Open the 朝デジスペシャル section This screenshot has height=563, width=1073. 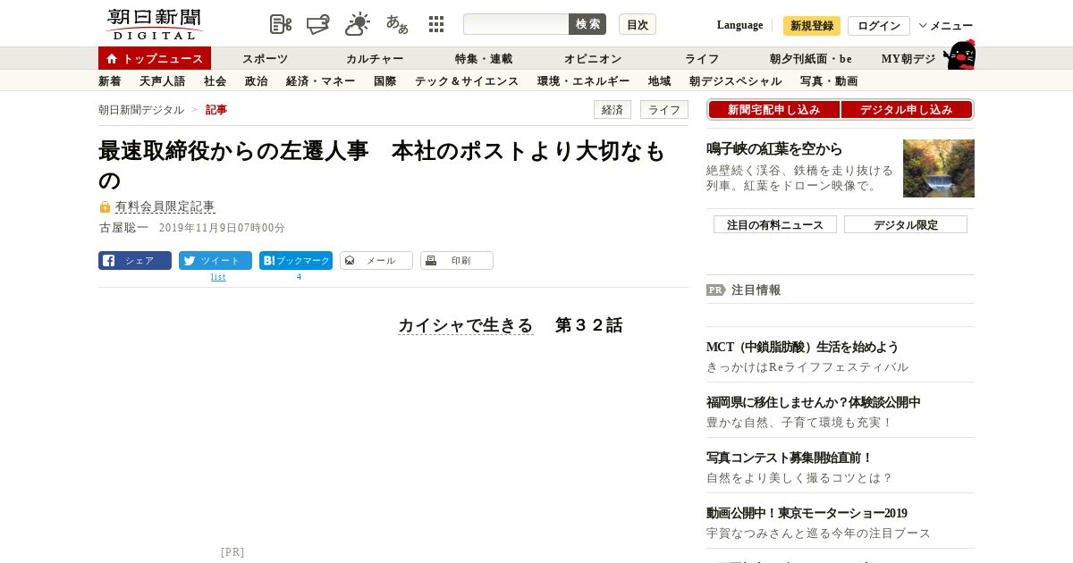[x=736, y=81]
